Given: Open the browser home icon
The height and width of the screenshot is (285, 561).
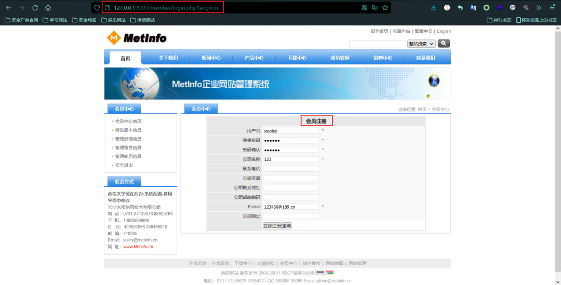Looking at the screenshot, I should (x=48, y=8).
